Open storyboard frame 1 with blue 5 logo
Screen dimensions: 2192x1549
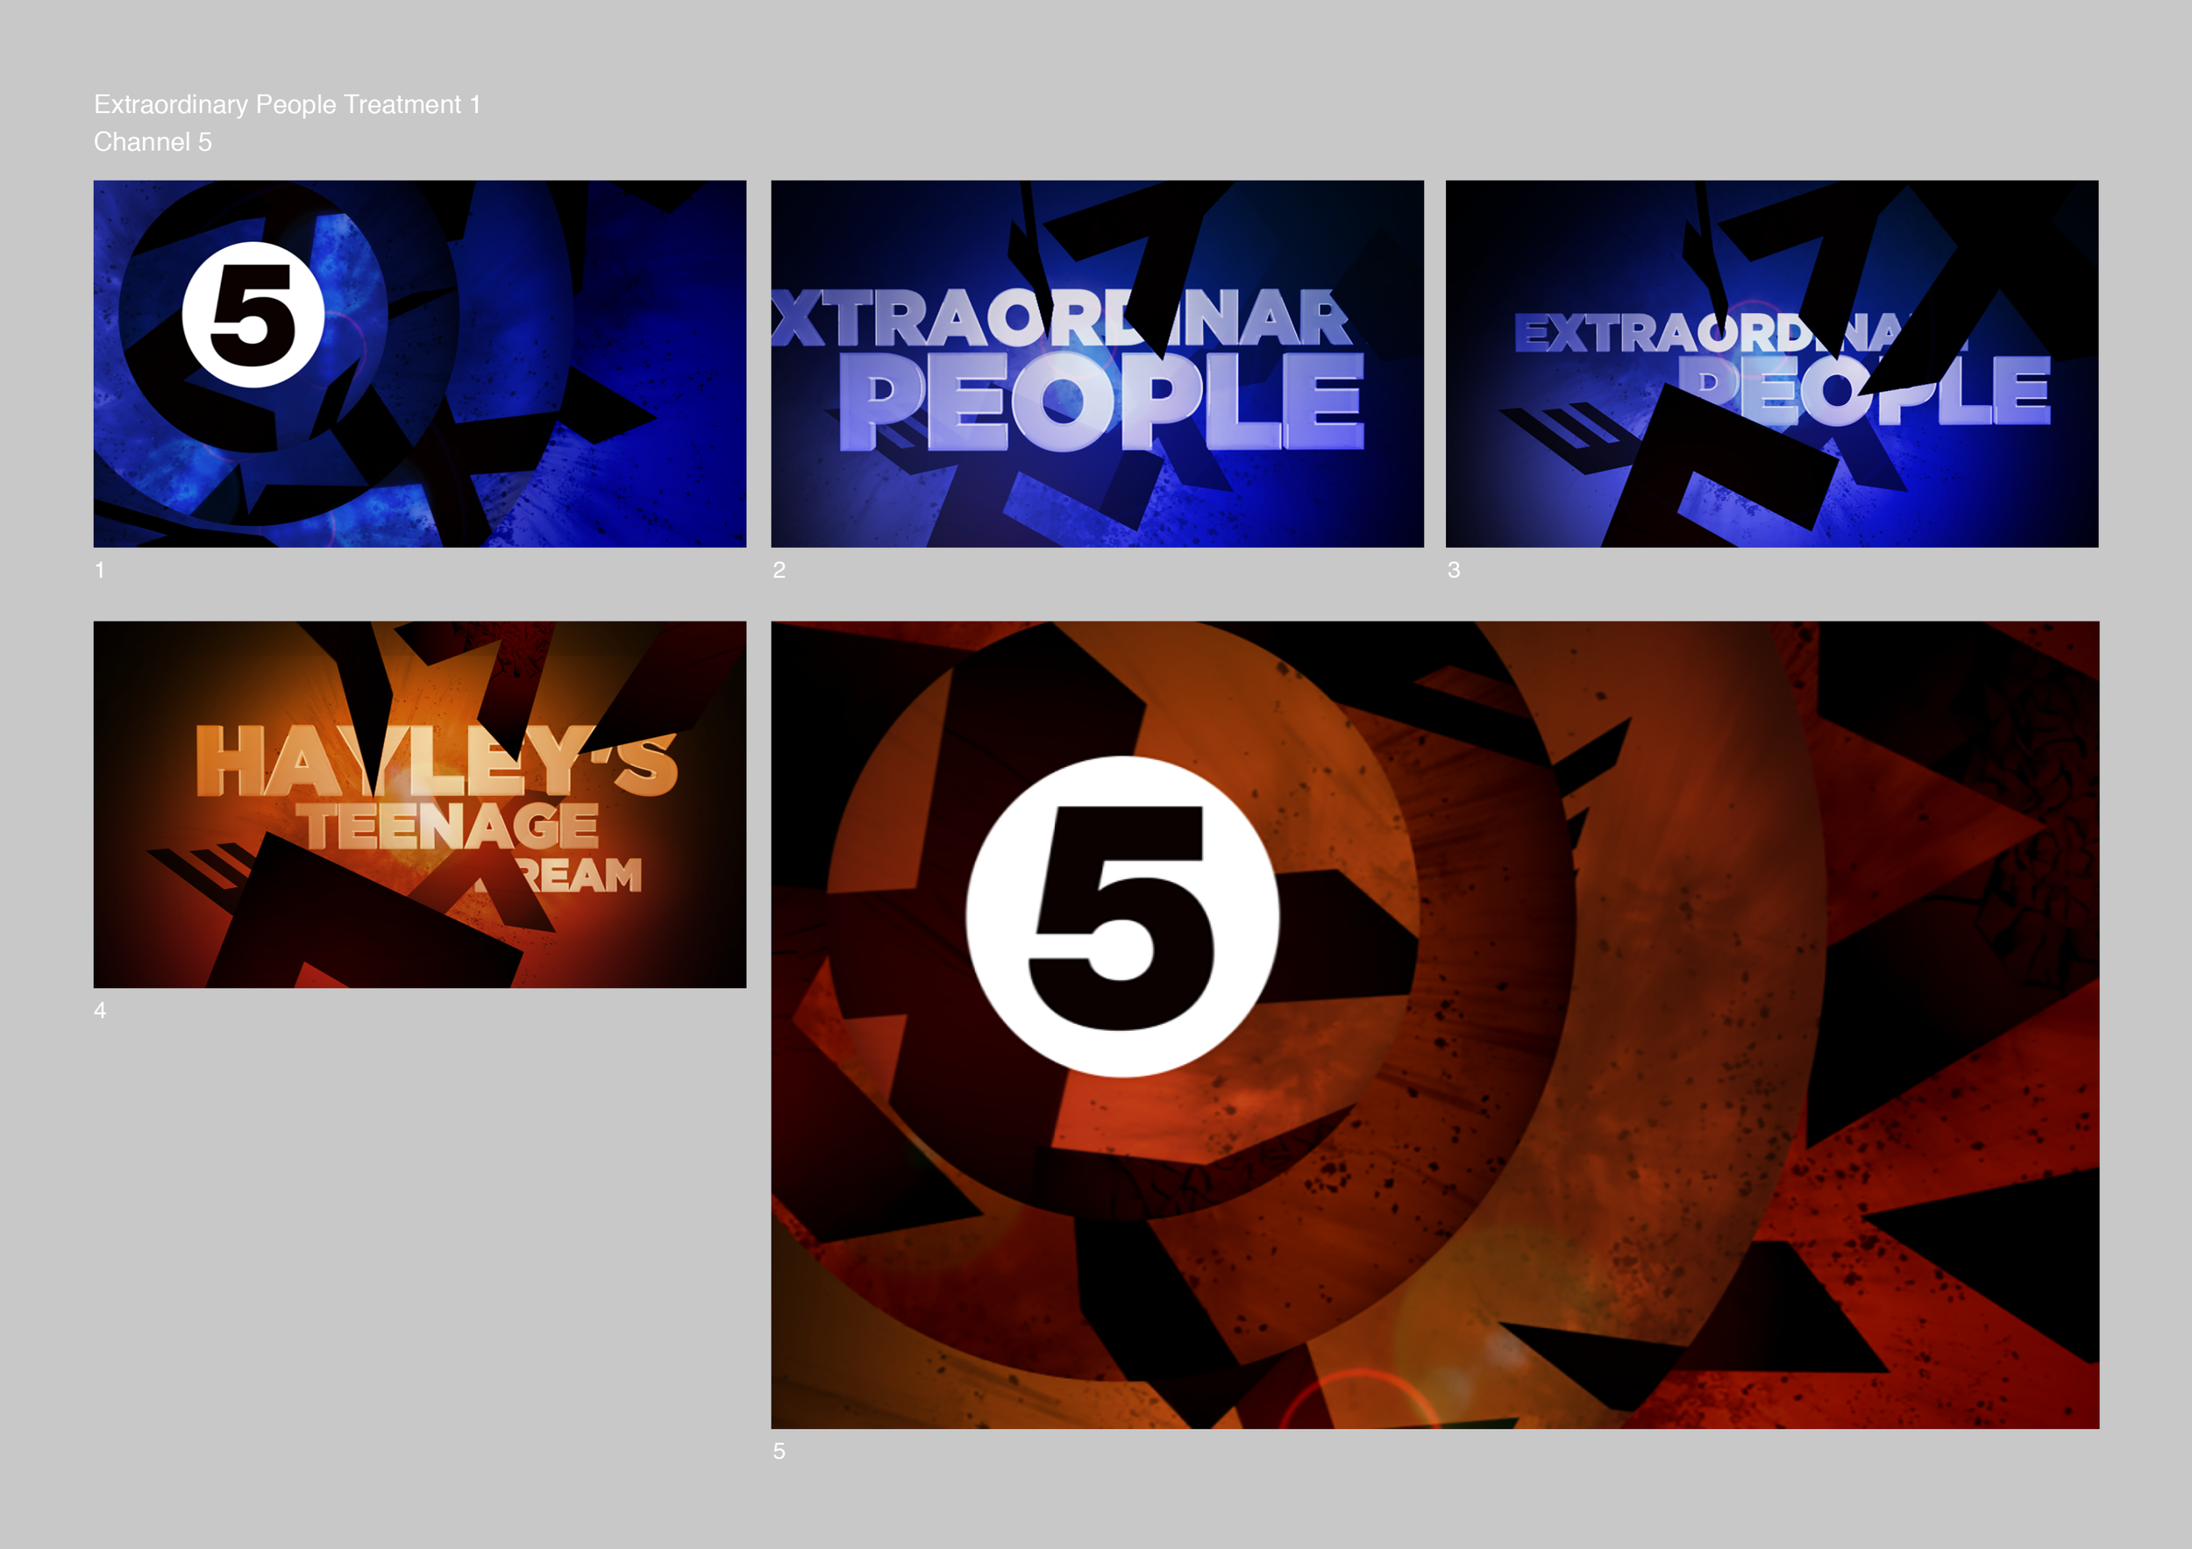click(419, 364)
